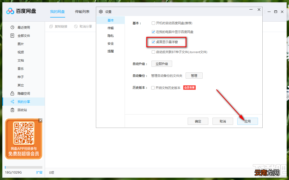Viewport: 289px width, 180px height.
Task: Uncheck 在我的电脑中显示百度网盘
Action: point(153,32)
